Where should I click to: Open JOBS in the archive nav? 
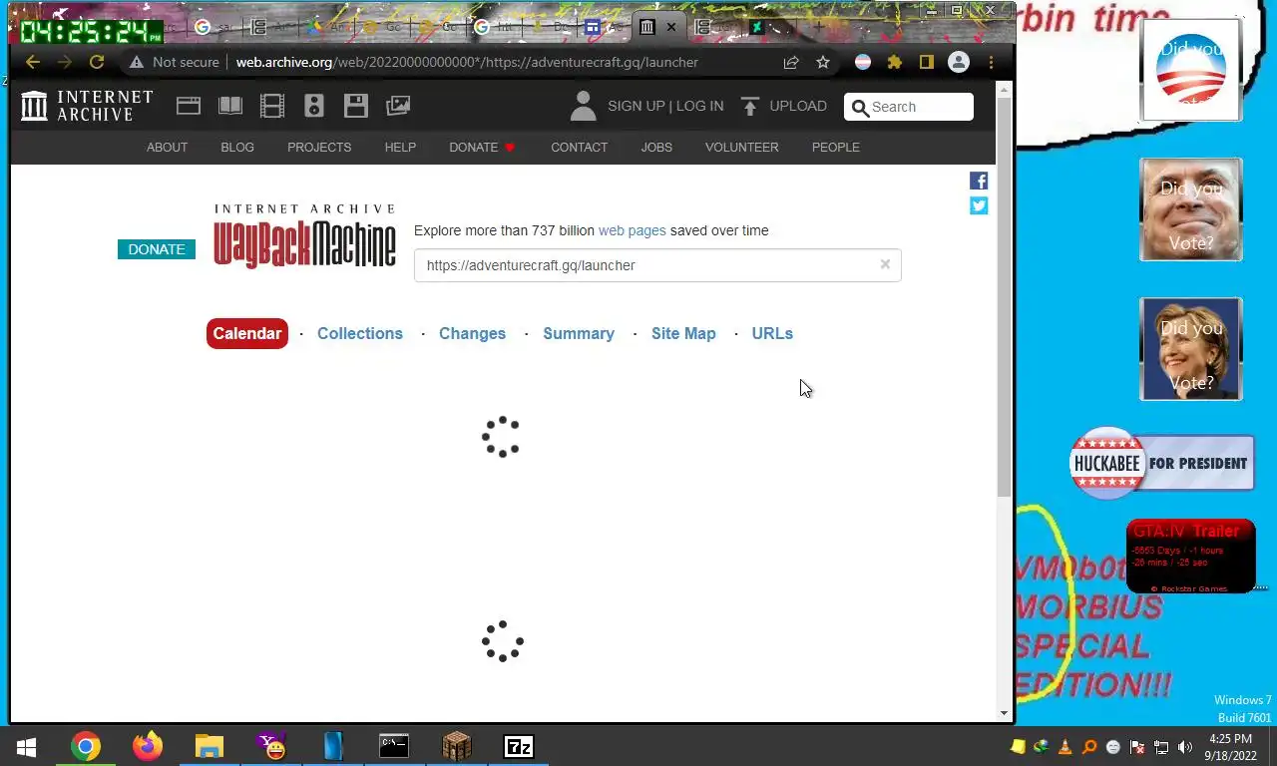[x=656, y=147]
